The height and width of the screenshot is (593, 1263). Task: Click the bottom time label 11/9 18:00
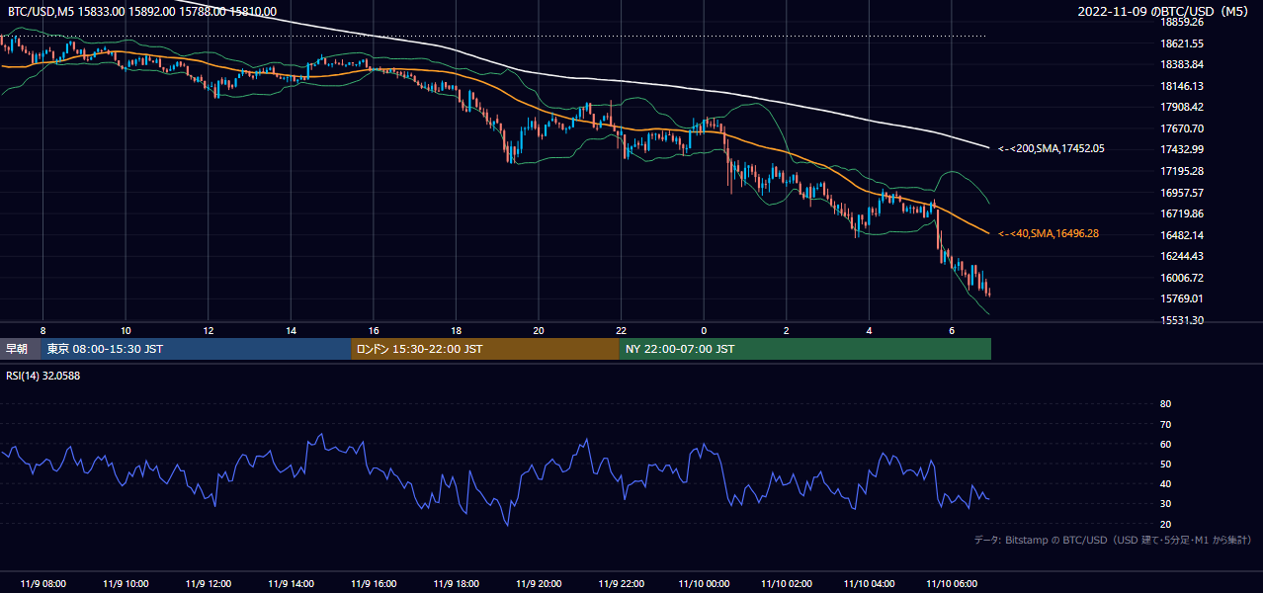tap(456, 584)
